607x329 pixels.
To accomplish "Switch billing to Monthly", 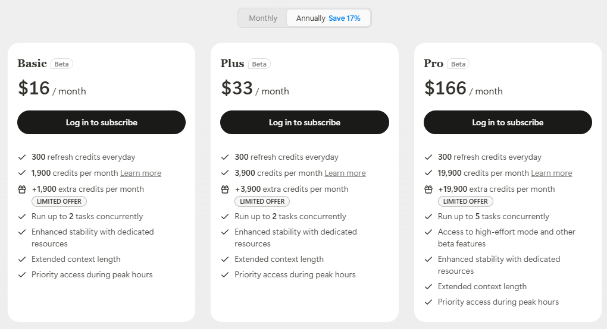I will (x=263, y=18).
